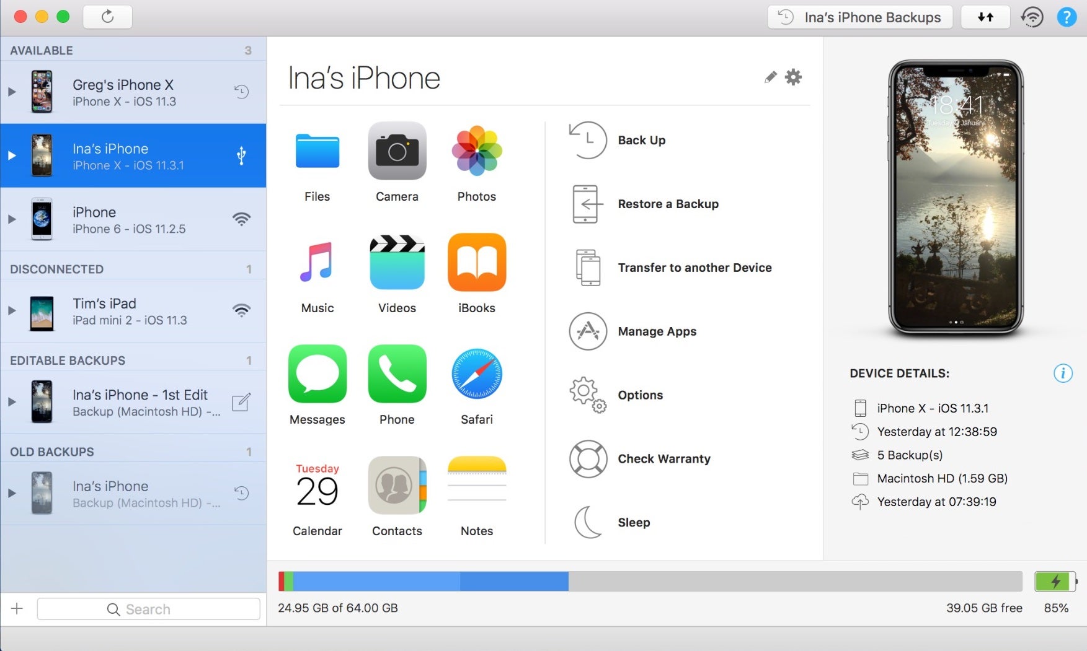Click the Options label
Image resolution: width=1087 pixels, height=651 pixels.
point(641,395)
